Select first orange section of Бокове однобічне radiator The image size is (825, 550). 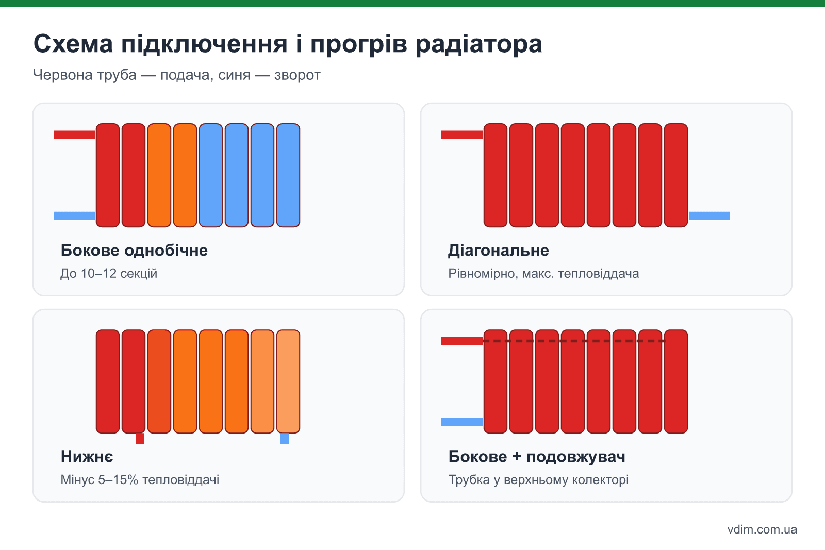[x=159, y=175]
